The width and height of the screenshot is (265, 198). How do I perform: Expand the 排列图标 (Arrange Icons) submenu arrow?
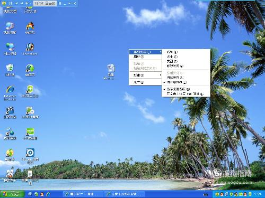point(160,52)
